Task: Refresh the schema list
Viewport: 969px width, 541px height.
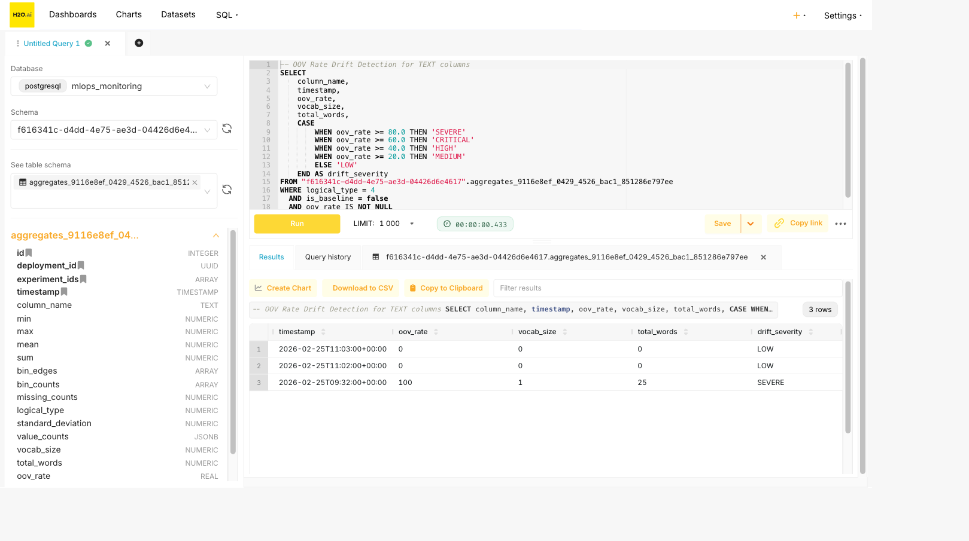Action: (226, 128)
